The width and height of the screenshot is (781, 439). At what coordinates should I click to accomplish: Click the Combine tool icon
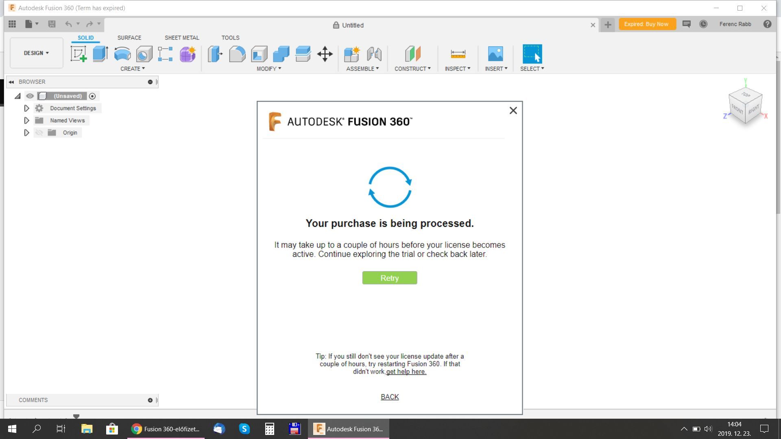(x=281, y=54)
